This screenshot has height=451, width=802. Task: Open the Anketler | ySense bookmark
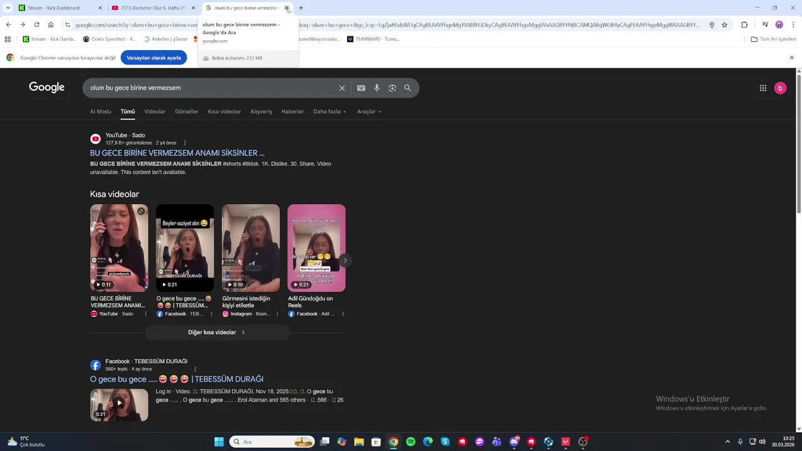[165, 39]
